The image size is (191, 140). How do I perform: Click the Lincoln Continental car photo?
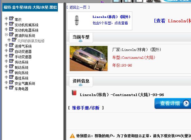click(88, 59)
